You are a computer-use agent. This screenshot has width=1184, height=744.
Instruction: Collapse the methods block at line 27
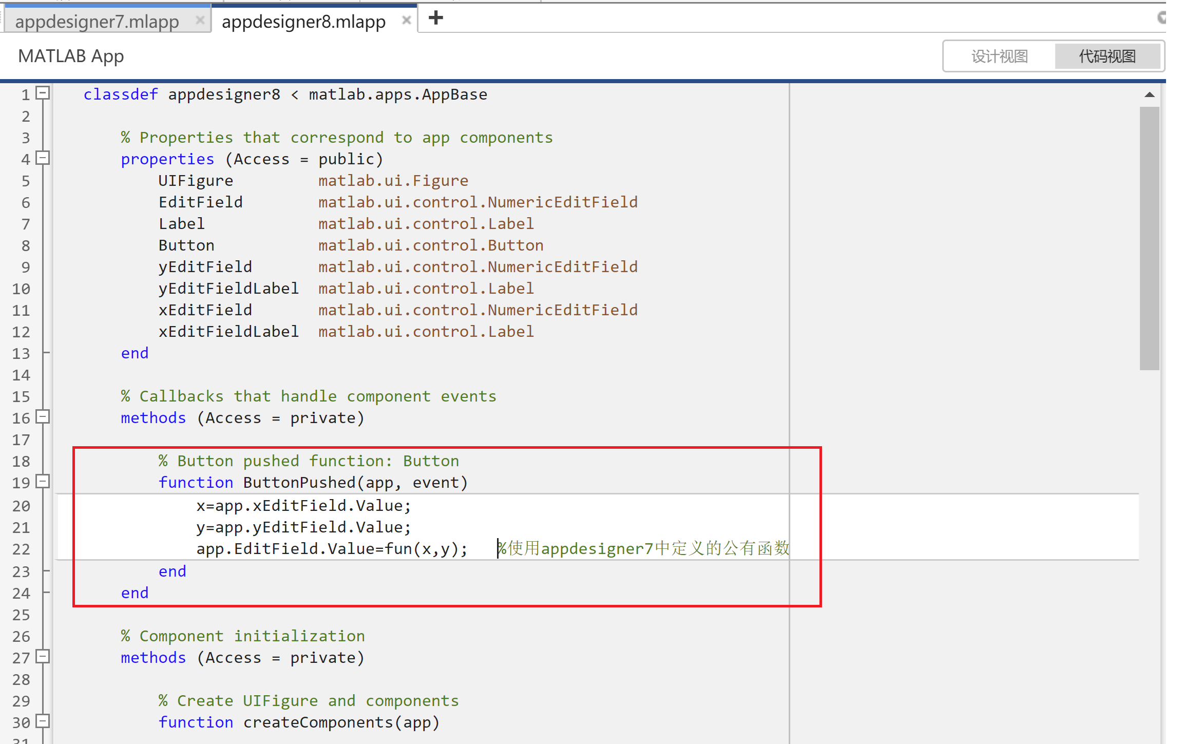(x=43, y=657)
